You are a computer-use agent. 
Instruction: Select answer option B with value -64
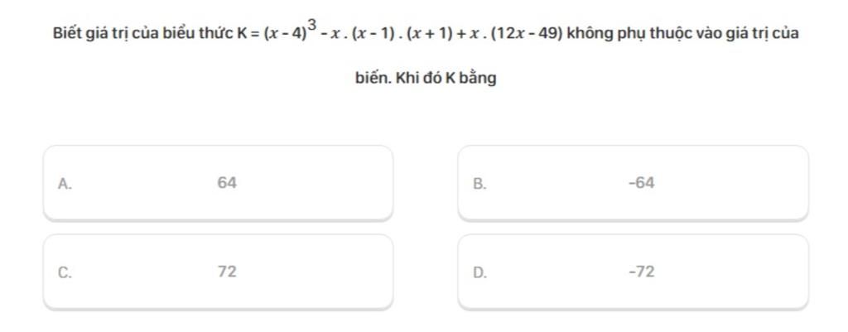[634, 183]
